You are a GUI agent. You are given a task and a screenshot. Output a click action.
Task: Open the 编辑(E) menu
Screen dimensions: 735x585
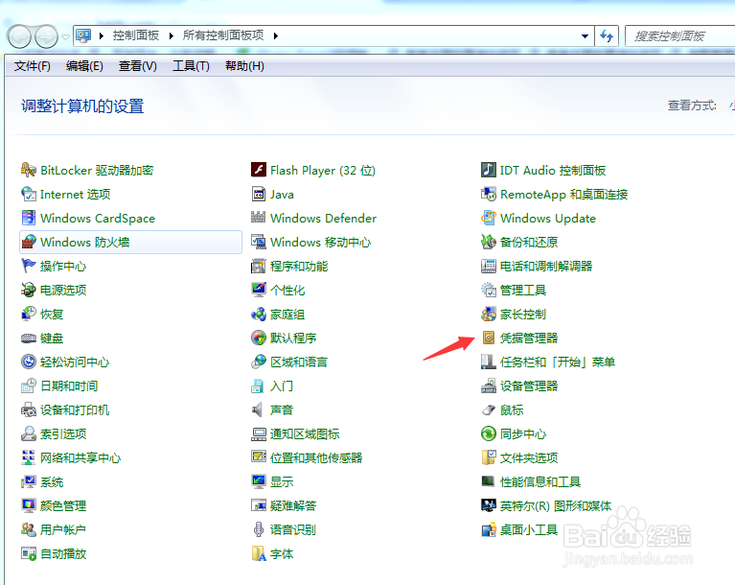(x=84, y=66)
